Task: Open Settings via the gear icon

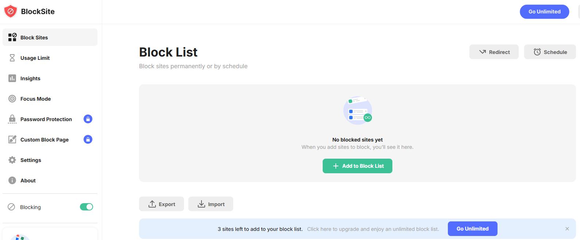Action: coord(12,160)
